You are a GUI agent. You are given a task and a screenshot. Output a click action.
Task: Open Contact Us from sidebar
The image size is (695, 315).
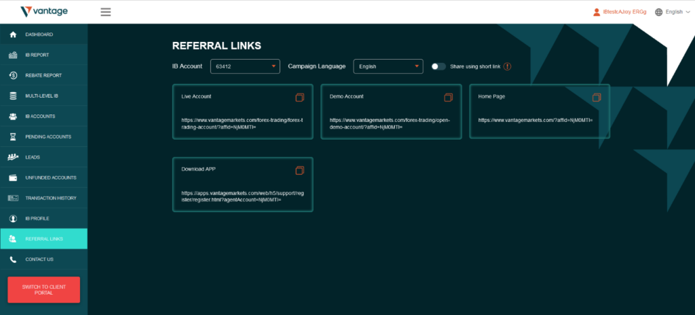[x=39, y=259]
